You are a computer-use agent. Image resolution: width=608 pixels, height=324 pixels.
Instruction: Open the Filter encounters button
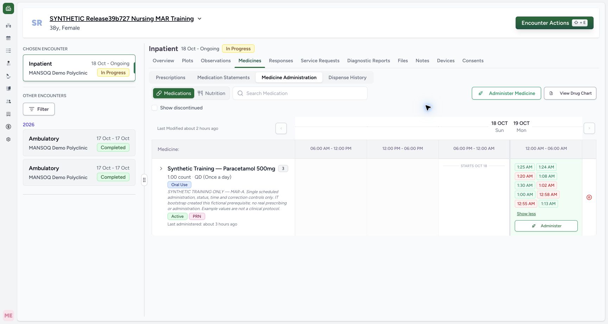tap(39, 109)
